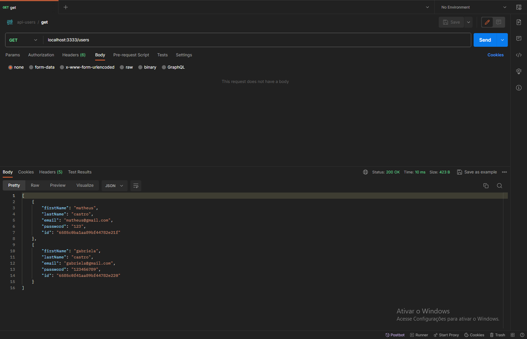Open the documentation sidebar icon
This screenshot has height=339, width=527.
[519, 22]
